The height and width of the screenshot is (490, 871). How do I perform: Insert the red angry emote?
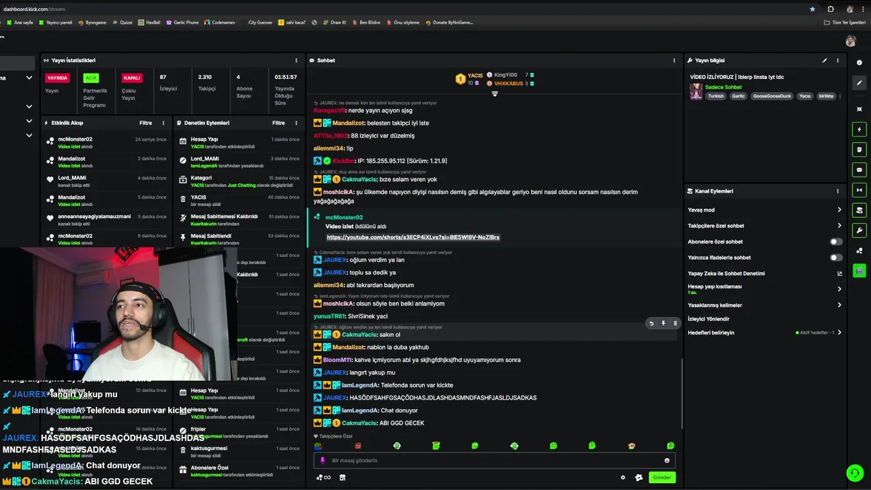(x=358, y=446)
